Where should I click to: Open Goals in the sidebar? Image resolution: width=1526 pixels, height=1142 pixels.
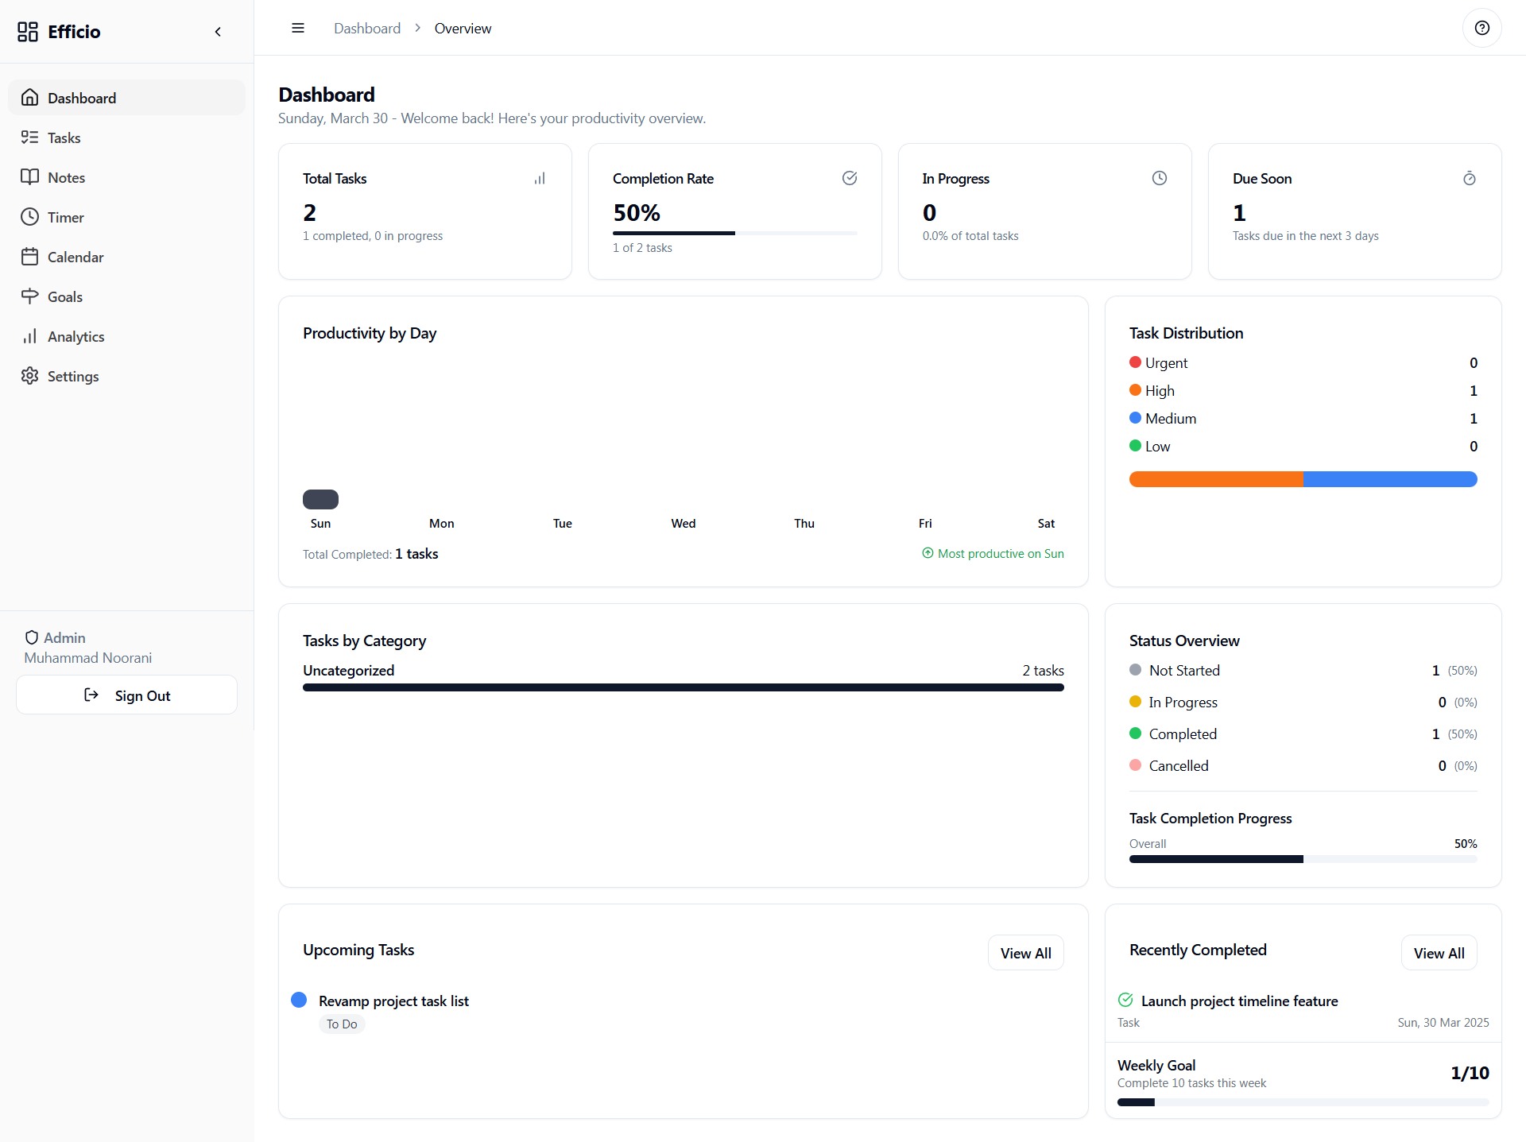(x=127, y=296)
